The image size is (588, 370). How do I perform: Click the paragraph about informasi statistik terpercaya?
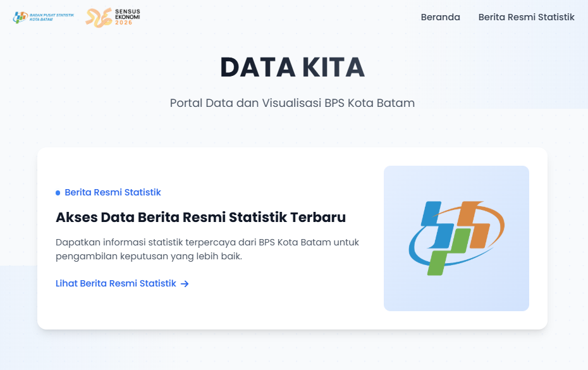click(206, 249)
